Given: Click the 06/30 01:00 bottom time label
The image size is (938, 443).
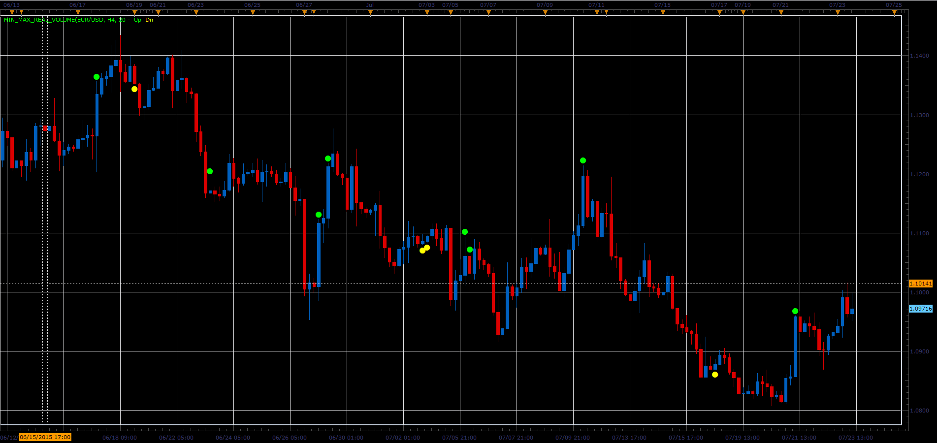Looking at the screenshot, I should 346,438.
